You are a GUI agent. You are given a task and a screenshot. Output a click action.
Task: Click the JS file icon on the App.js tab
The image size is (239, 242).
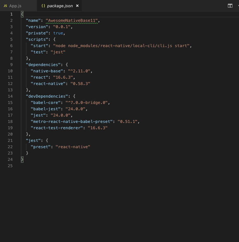[x=5, y=6]
